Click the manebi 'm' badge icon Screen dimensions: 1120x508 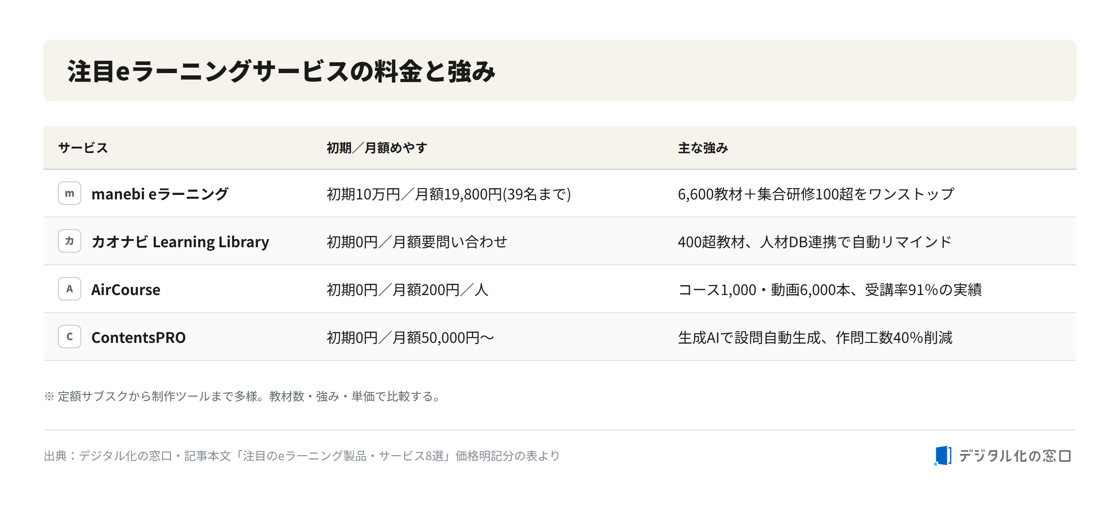pos(70,193)
